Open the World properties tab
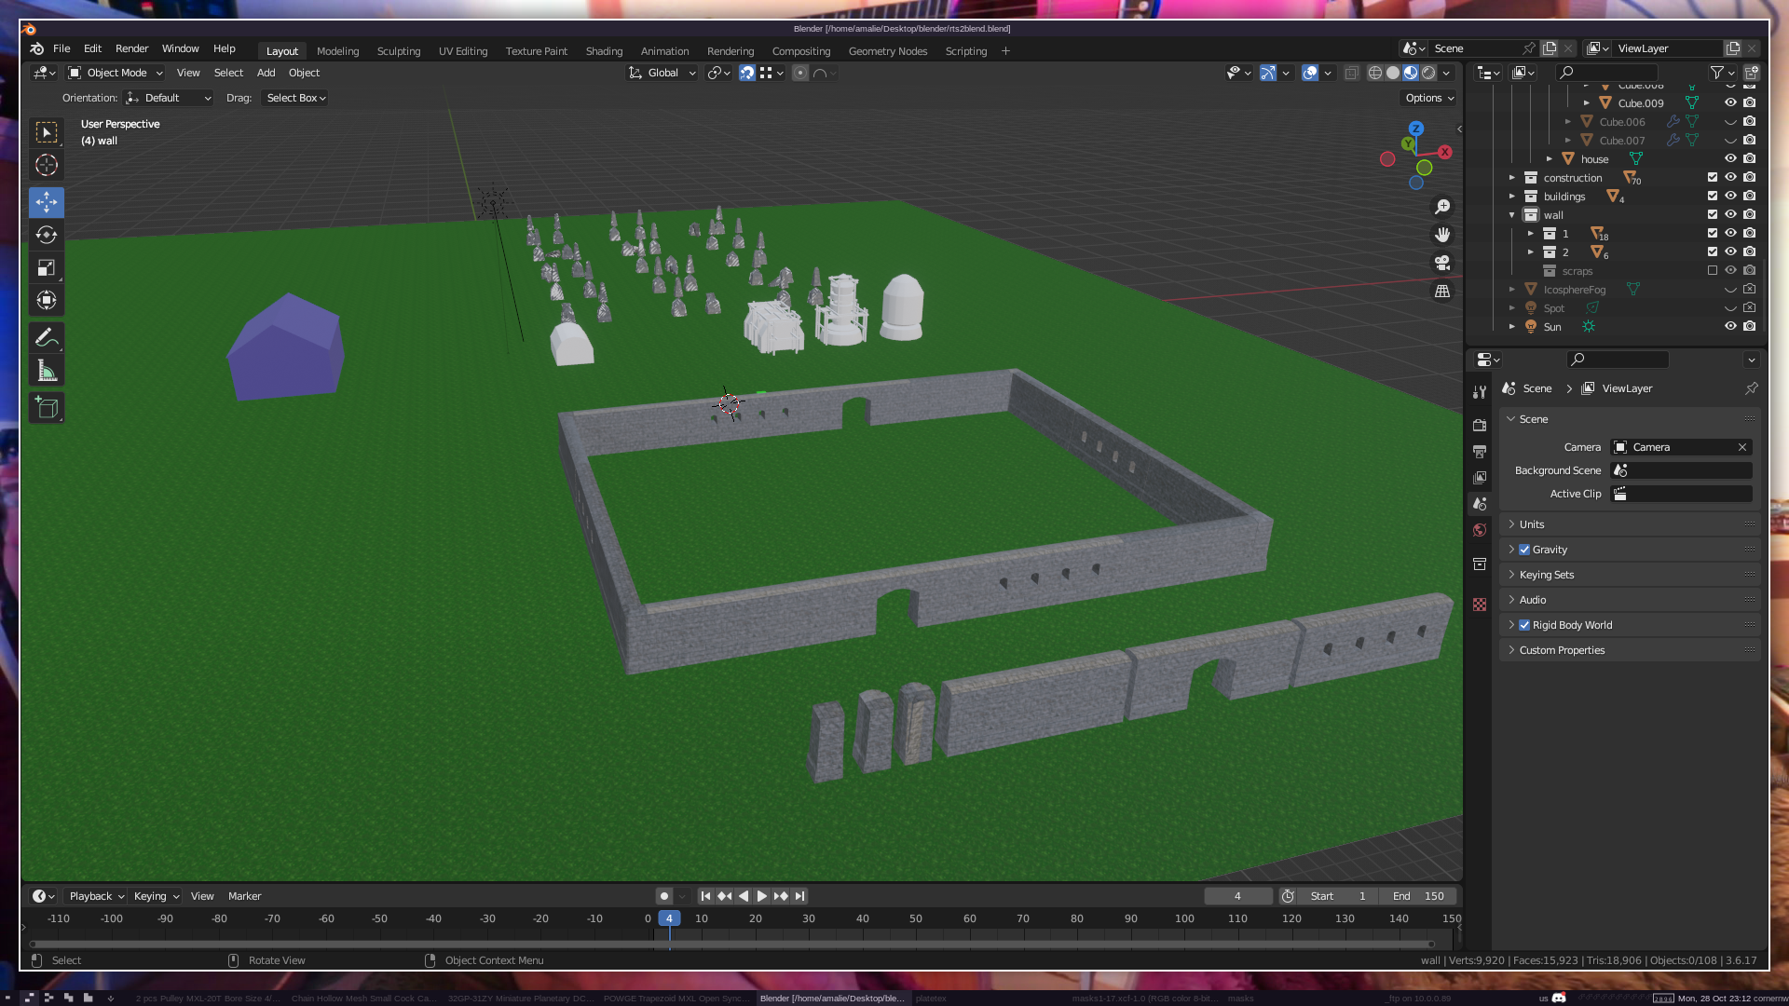Viewport: 1789px width, 1006px height. tap(1480, 530)
